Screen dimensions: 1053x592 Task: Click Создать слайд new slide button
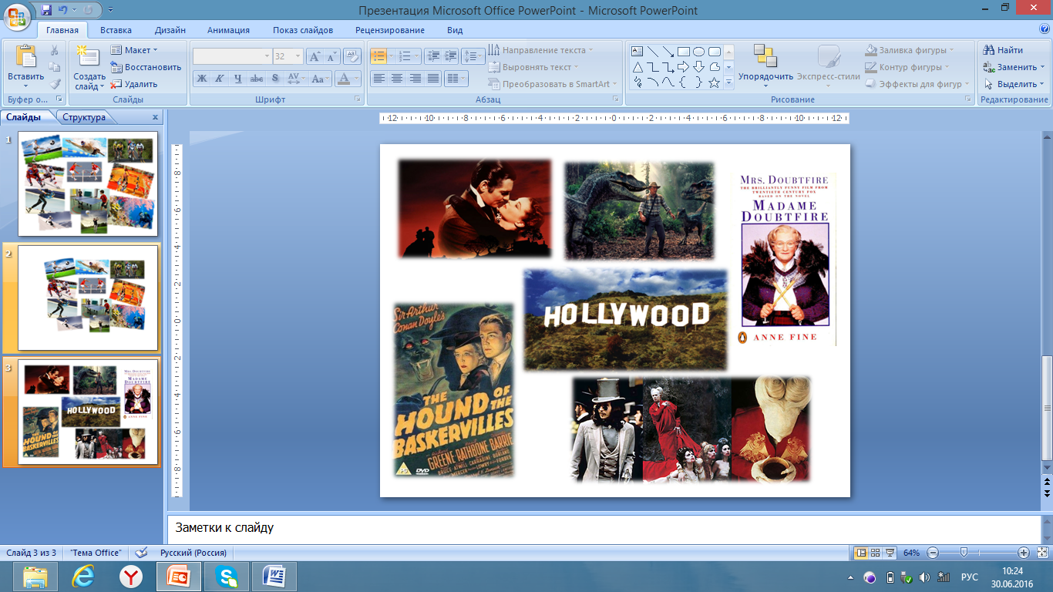click(89, 67)
